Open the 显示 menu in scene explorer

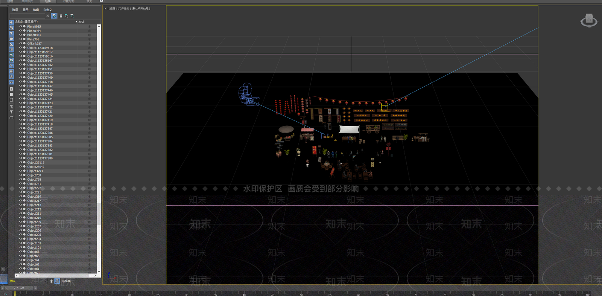tap(26, 10)
